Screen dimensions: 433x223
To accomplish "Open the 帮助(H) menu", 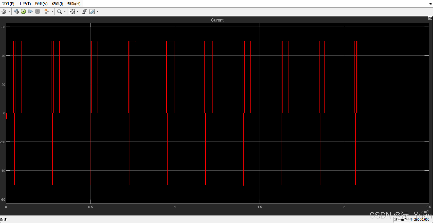I will coord(74,4).
